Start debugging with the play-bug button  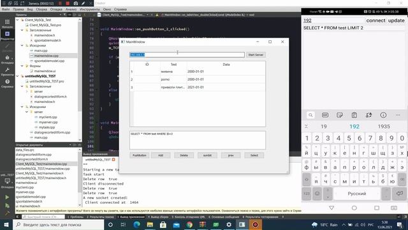pyautogui.click(x=7, y=206)
